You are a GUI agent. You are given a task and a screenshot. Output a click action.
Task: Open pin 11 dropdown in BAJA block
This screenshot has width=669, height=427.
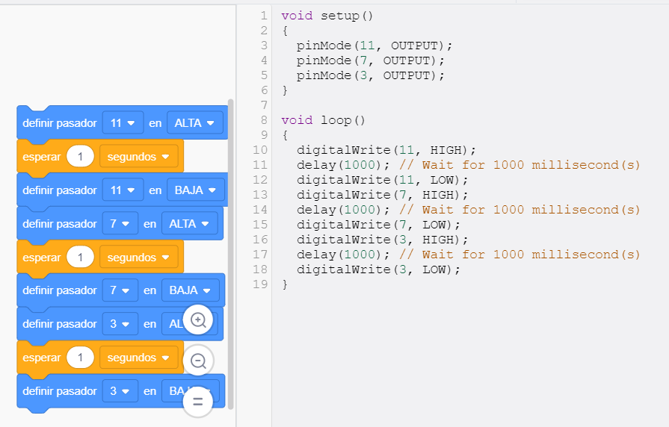coord(123,190)
